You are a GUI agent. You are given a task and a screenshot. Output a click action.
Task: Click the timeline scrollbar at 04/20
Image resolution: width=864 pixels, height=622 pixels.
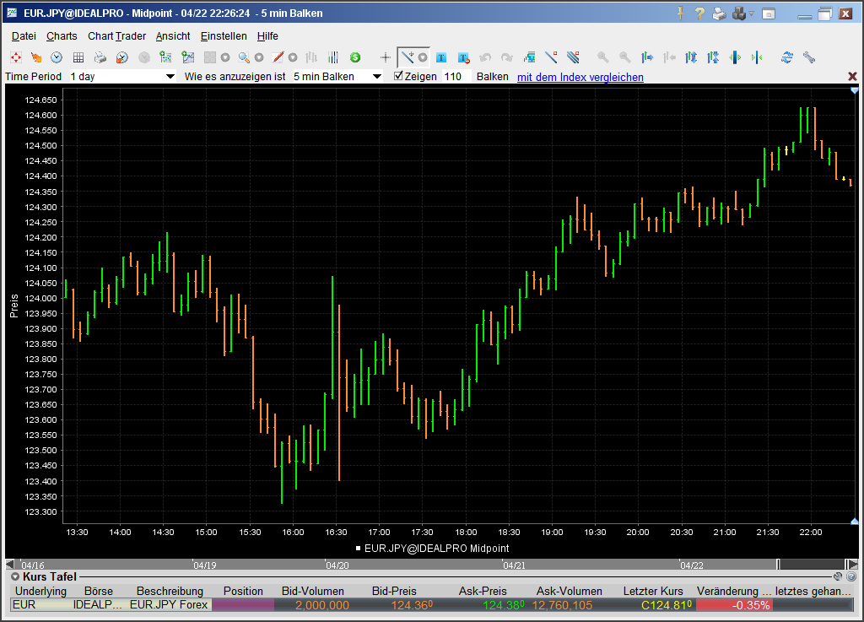tap(337, 565)
